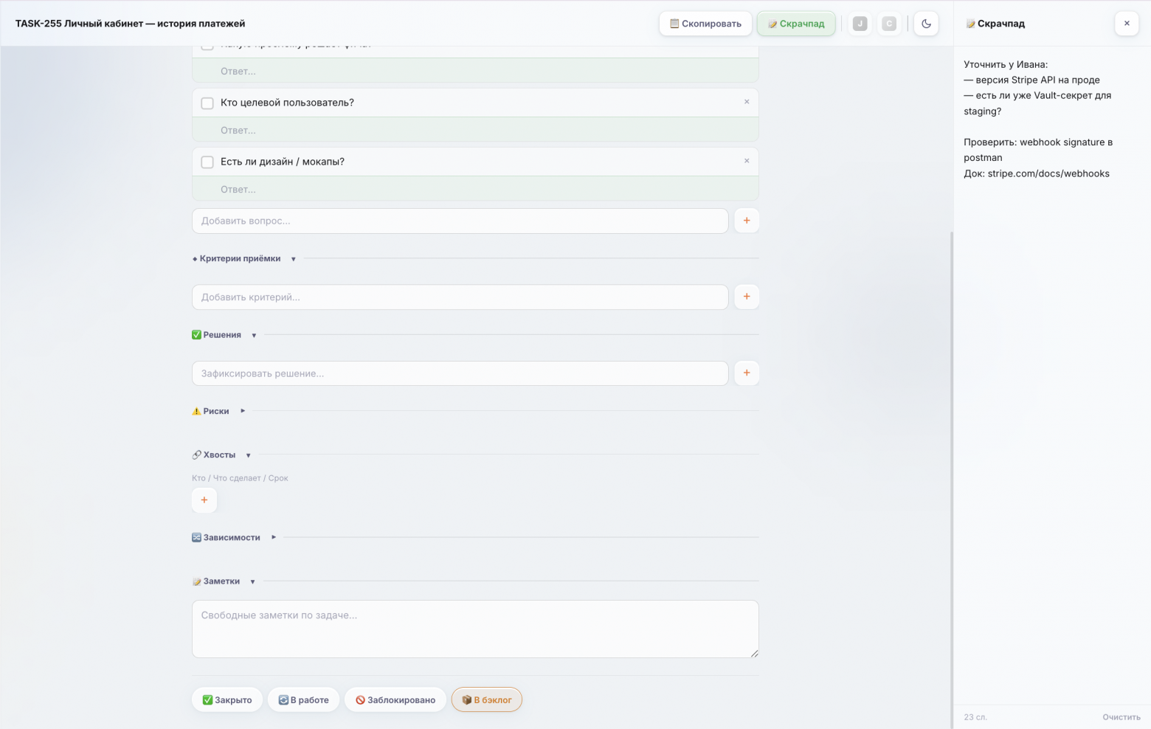Collapse the Хвосты section
This screenshot has width=1151, height=729.
[248, 455]
